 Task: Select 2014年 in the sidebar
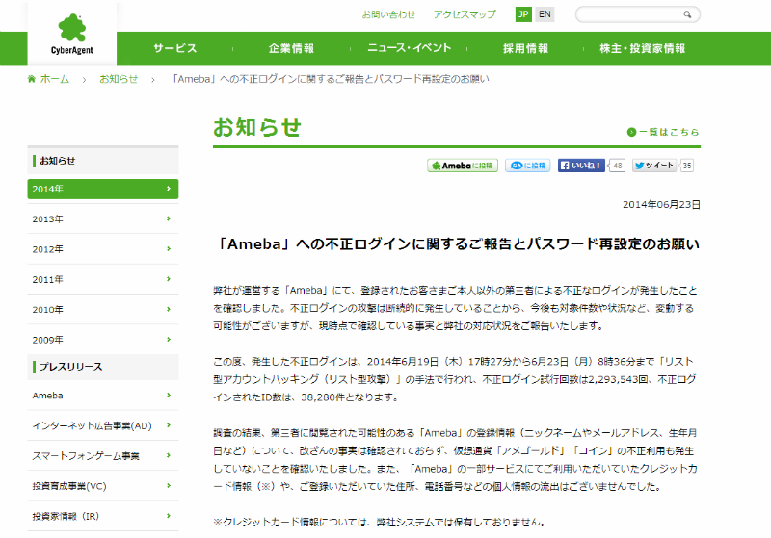click(x=103, y=189)
